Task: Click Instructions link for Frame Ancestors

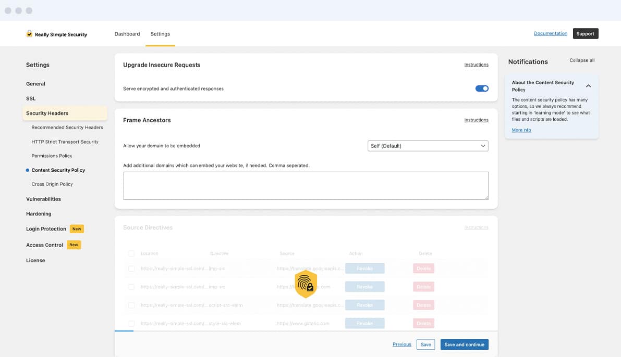Action: point(476,120)
